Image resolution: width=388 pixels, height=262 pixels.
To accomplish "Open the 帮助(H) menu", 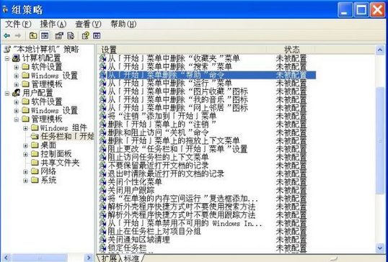I will (x=123, y=24).
